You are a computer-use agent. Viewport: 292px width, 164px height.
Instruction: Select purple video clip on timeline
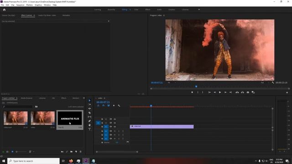(162, 127)
